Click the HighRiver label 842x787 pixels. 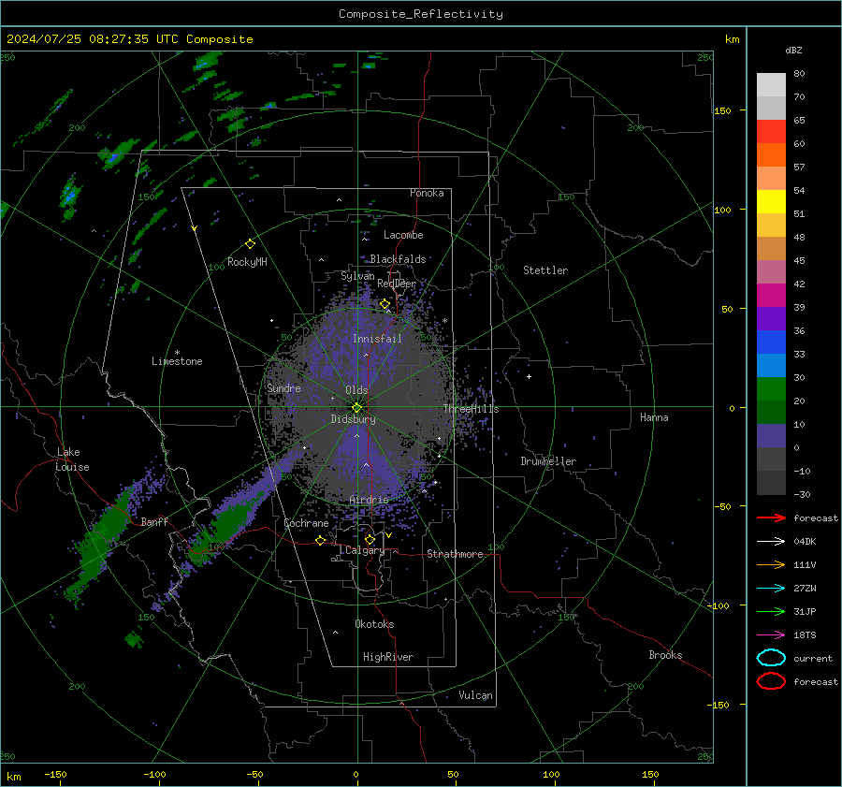388,657
